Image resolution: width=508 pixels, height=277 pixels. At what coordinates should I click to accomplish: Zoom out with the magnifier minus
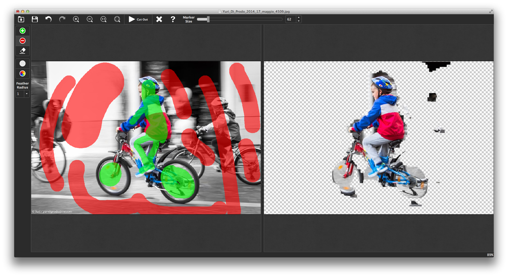click(90, 19)
